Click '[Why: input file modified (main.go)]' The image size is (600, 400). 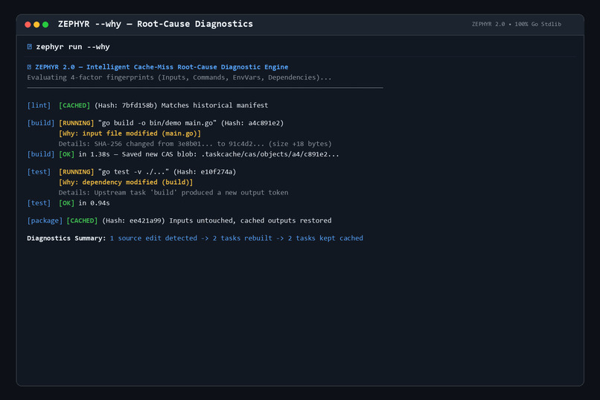click(130, 133)
